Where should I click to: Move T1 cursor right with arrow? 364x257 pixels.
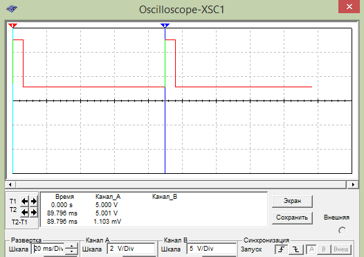(x=34, y=201)
